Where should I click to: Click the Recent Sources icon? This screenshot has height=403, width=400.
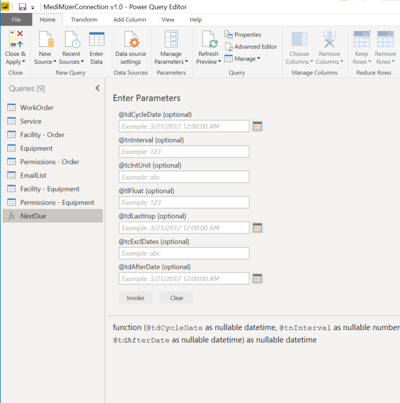coord(72,39)
